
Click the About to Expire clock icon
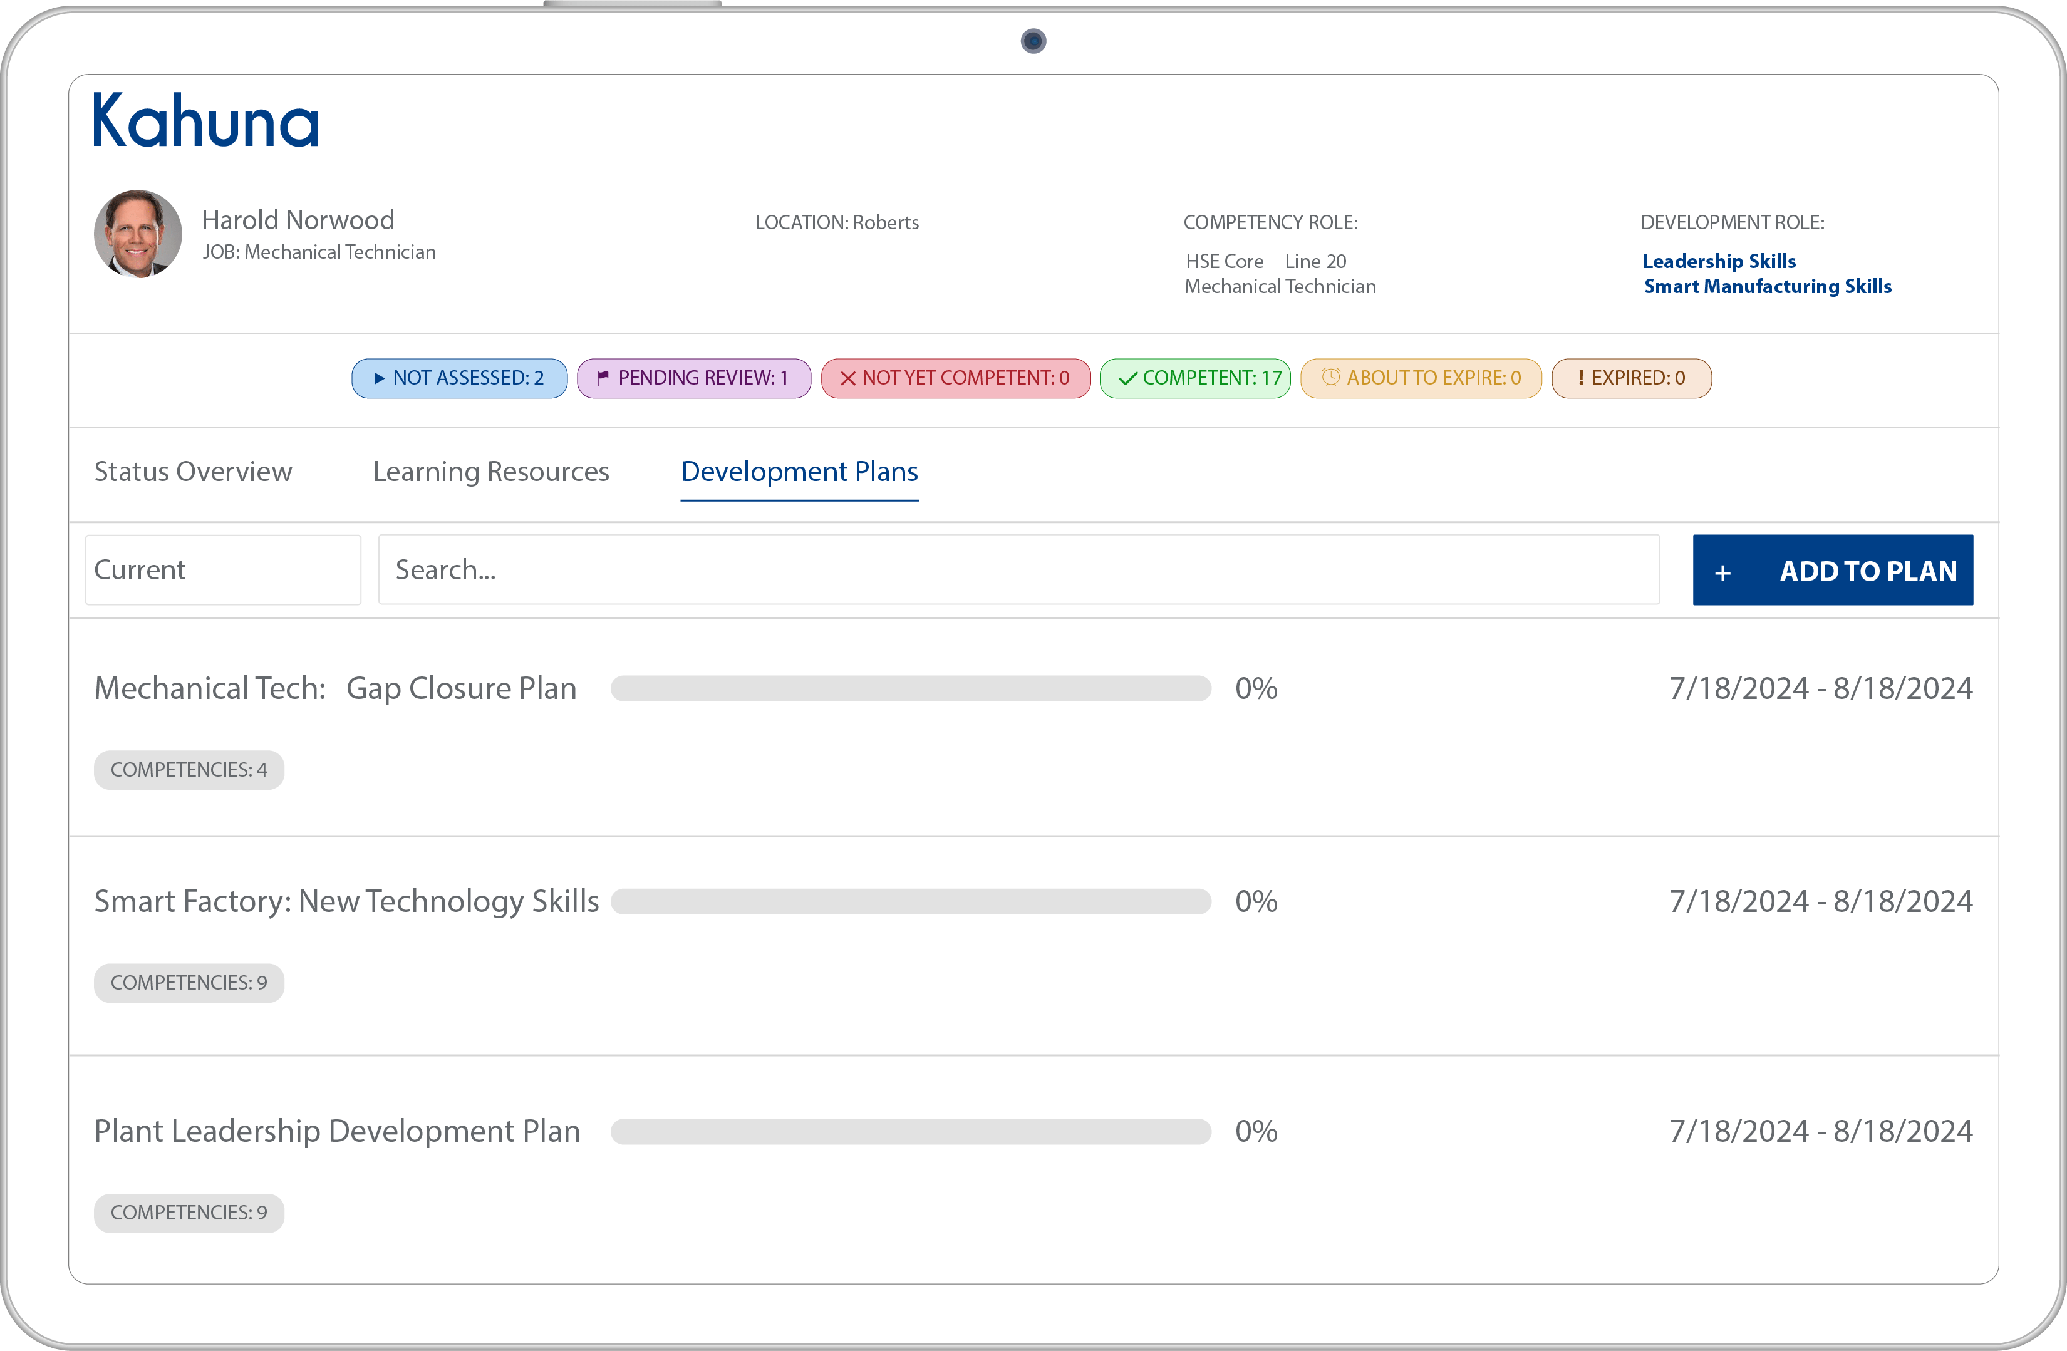tap(1330, 377)
